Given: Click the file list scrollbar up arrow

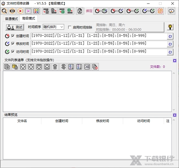Looking at the screenshot, I should pos(174,73).
